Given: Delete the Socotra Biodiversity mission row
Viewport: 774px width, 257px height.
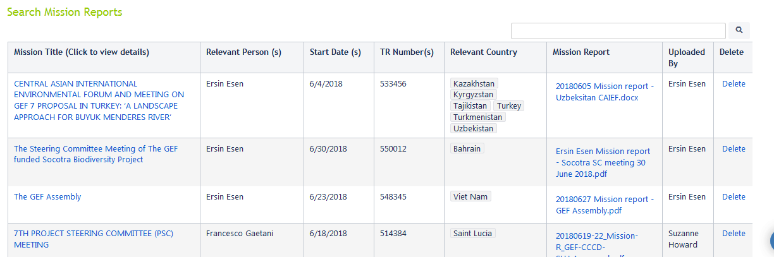Looking at the screenshot, I should [x=734, y=148].
